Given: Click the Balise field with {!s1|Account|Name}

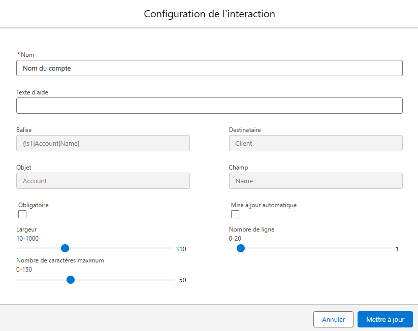Looking at the screenshot, I should pyautogui.click(x=103, y=143).
